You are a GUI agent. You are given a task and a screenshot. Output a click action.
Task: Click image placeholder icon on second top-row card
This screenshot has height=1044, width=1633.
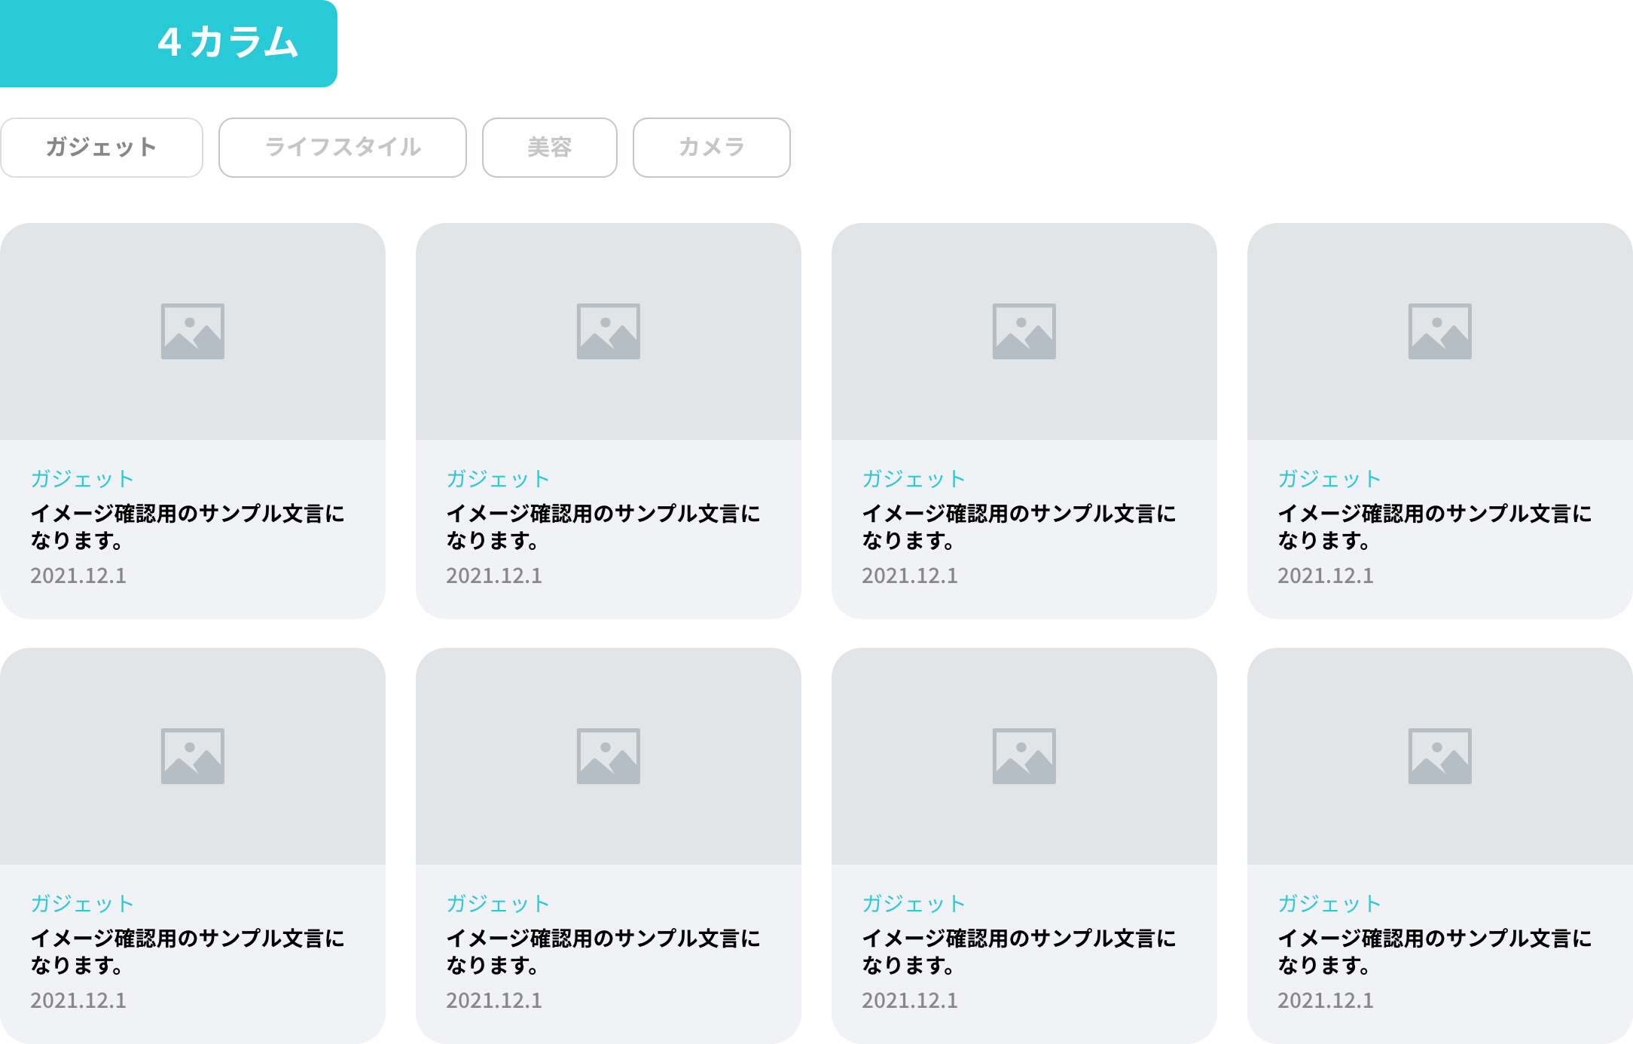tap(608, 329)
